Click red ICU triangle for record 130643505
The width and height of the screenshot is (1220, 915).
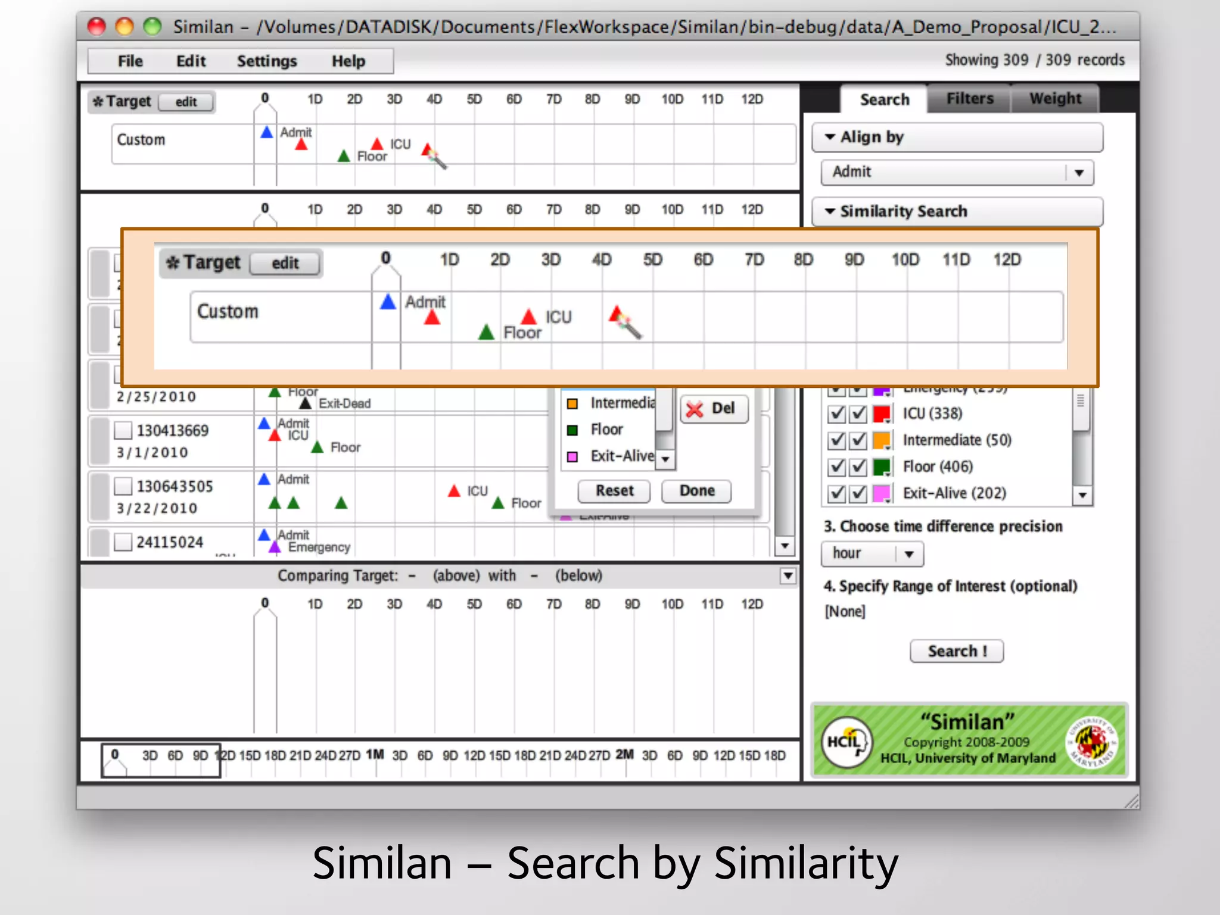(x=454, y=491)
